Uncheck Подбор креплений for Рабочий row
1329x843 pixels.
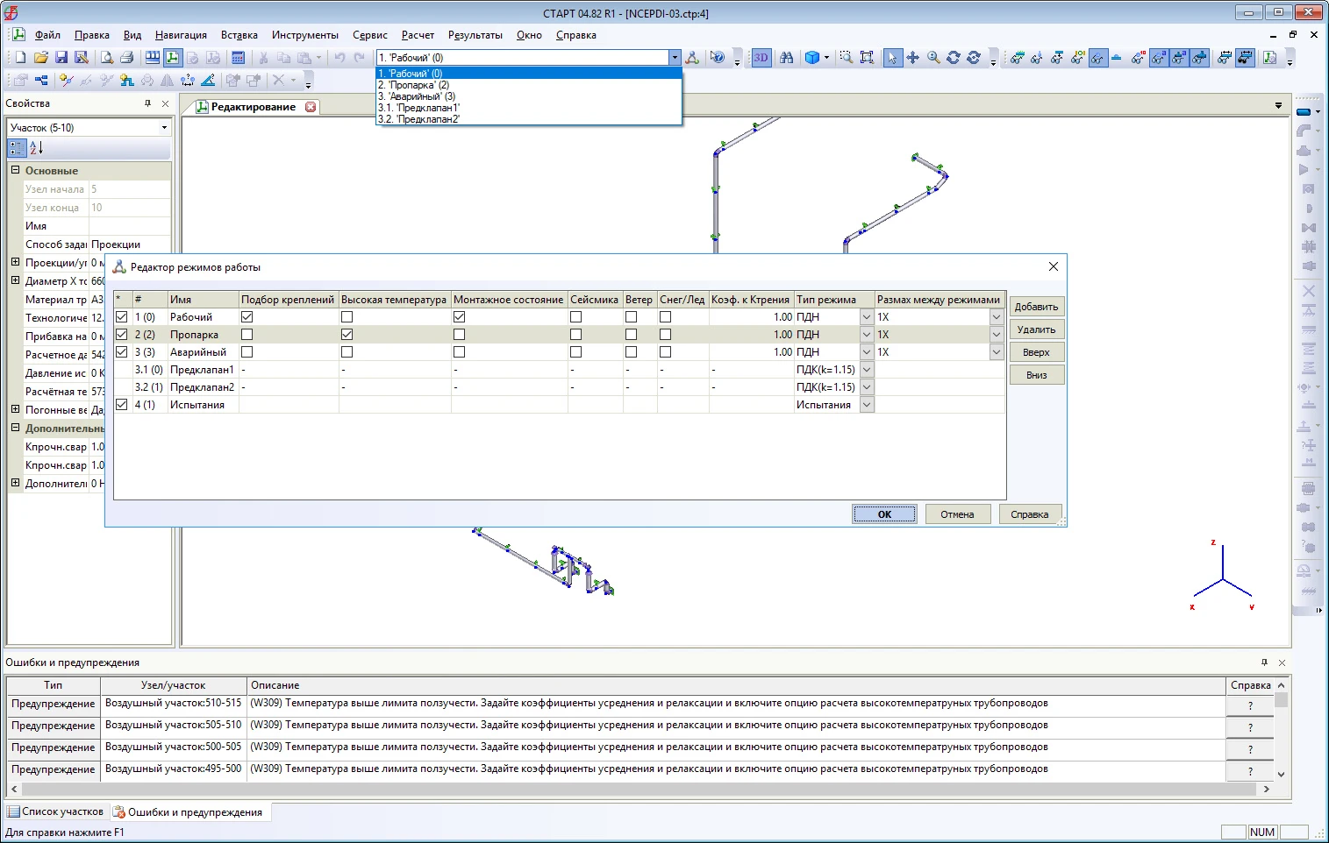(247, 317)
